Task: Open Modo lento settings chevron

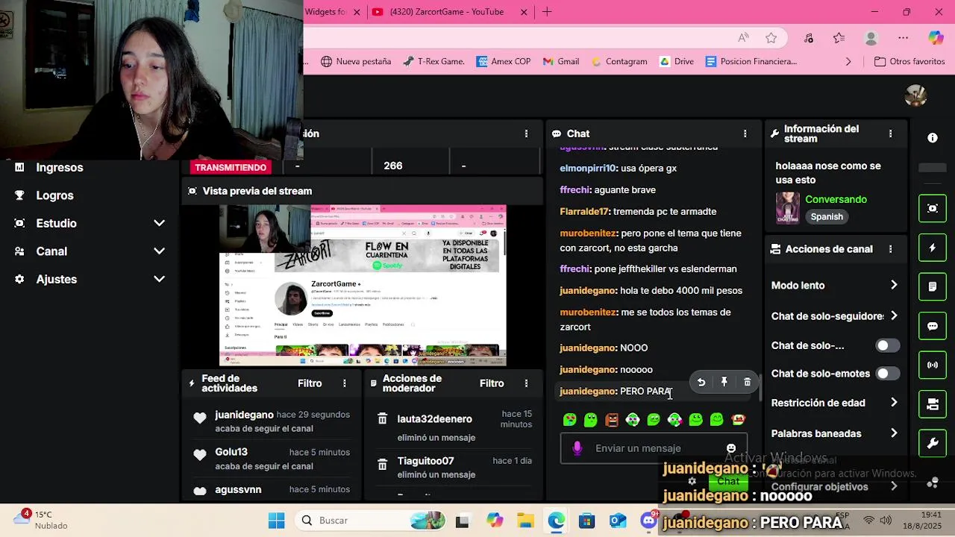Action: [x=894, y=285]
